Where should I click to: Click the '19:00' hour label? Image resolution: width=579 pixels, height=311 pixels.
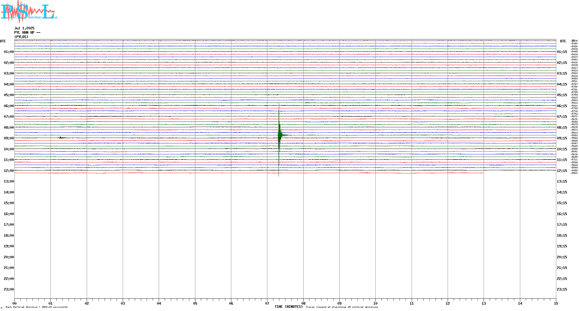(x=9, y=246)
